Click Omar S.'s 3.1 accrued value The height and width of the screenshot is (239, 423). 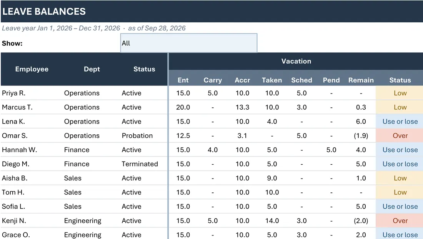tap(242, 135)
